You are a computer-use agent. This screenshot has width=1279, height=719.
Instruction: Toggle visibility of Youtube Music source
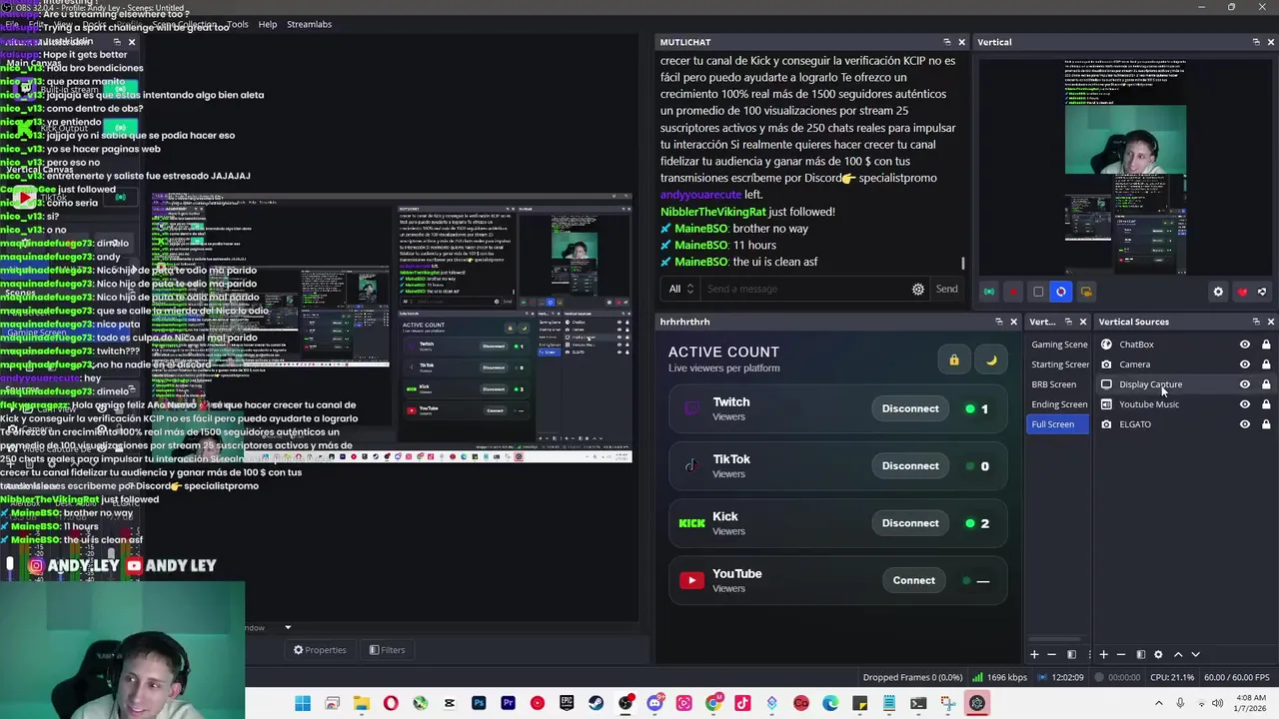pos(1244,404)
